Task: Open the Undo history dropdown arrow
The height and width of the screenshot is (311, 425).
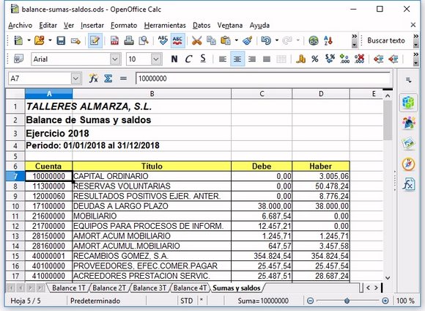Action: pyautogui.click(x=277, y=40)
